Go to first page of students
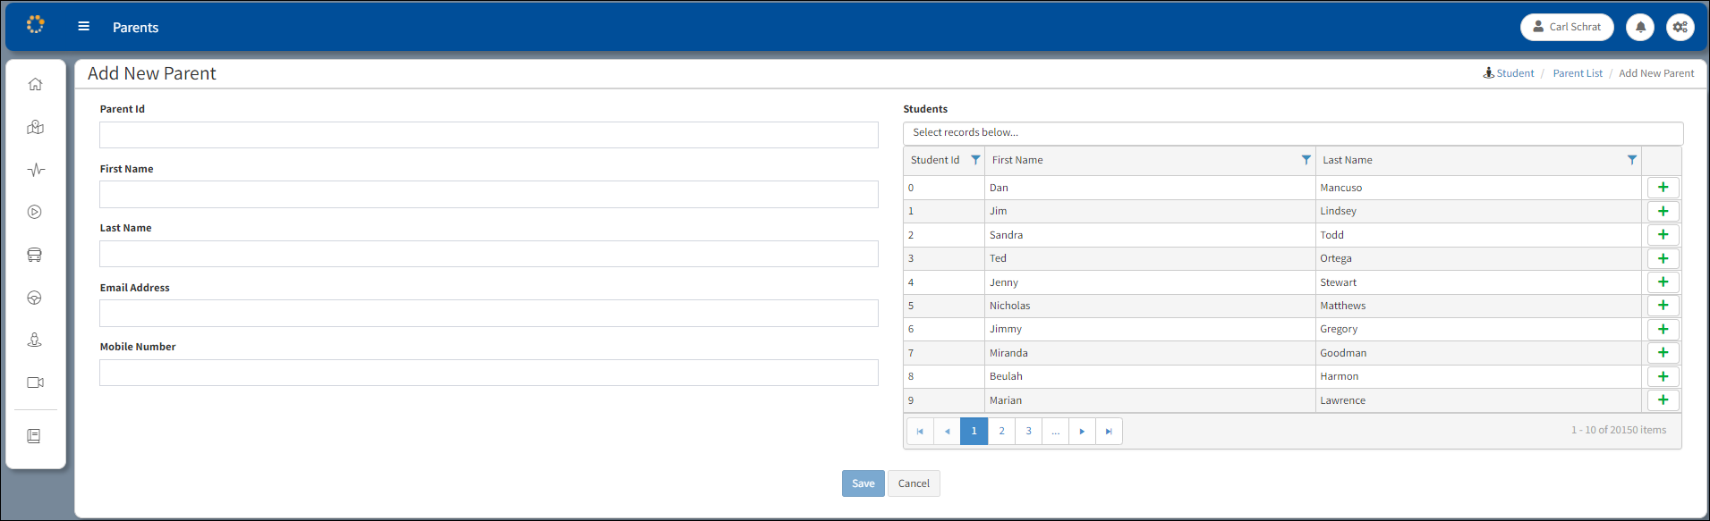Viewport: 1710px width, 521px height. point(920,431)
